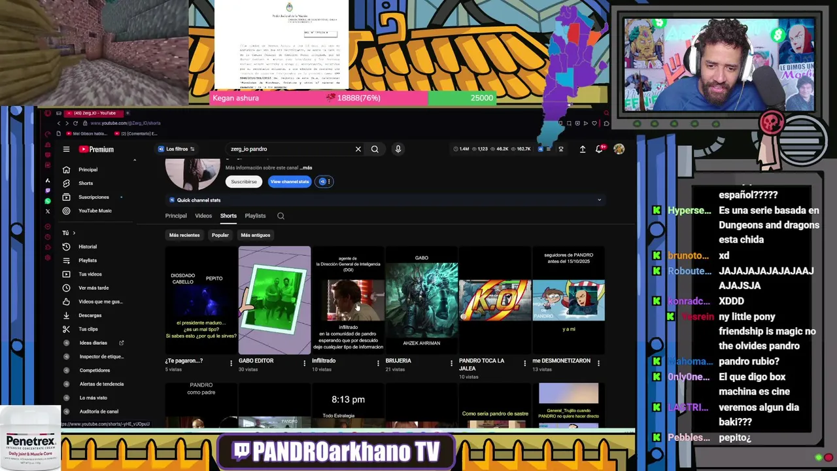Filter shorts by Más antiguos
This screenshot has height=471, width=837.
coord(255,235)
